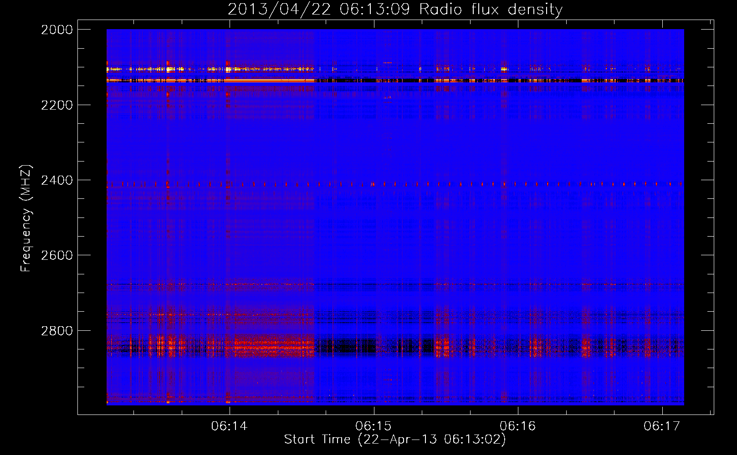Click the '2200' frequency axis label

57,105
